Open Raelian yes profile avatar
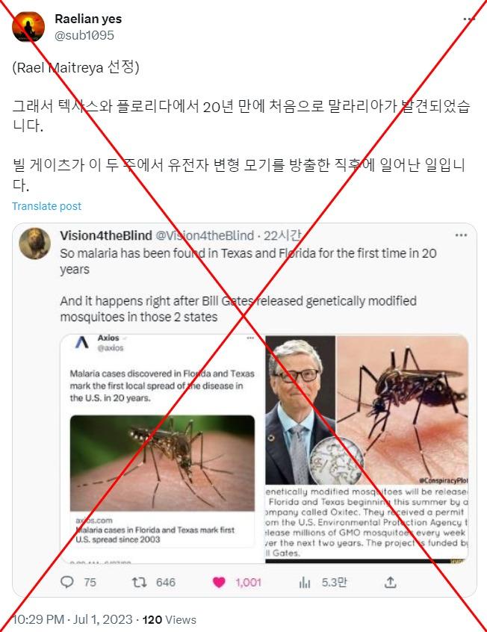This screenshot has width=487, height=632. point(28,27)
